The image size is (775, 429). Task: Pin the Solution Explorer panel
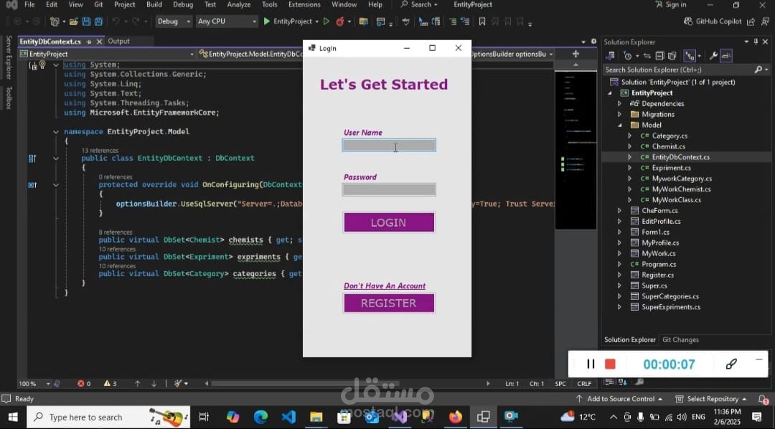click(x=756, y=42)
